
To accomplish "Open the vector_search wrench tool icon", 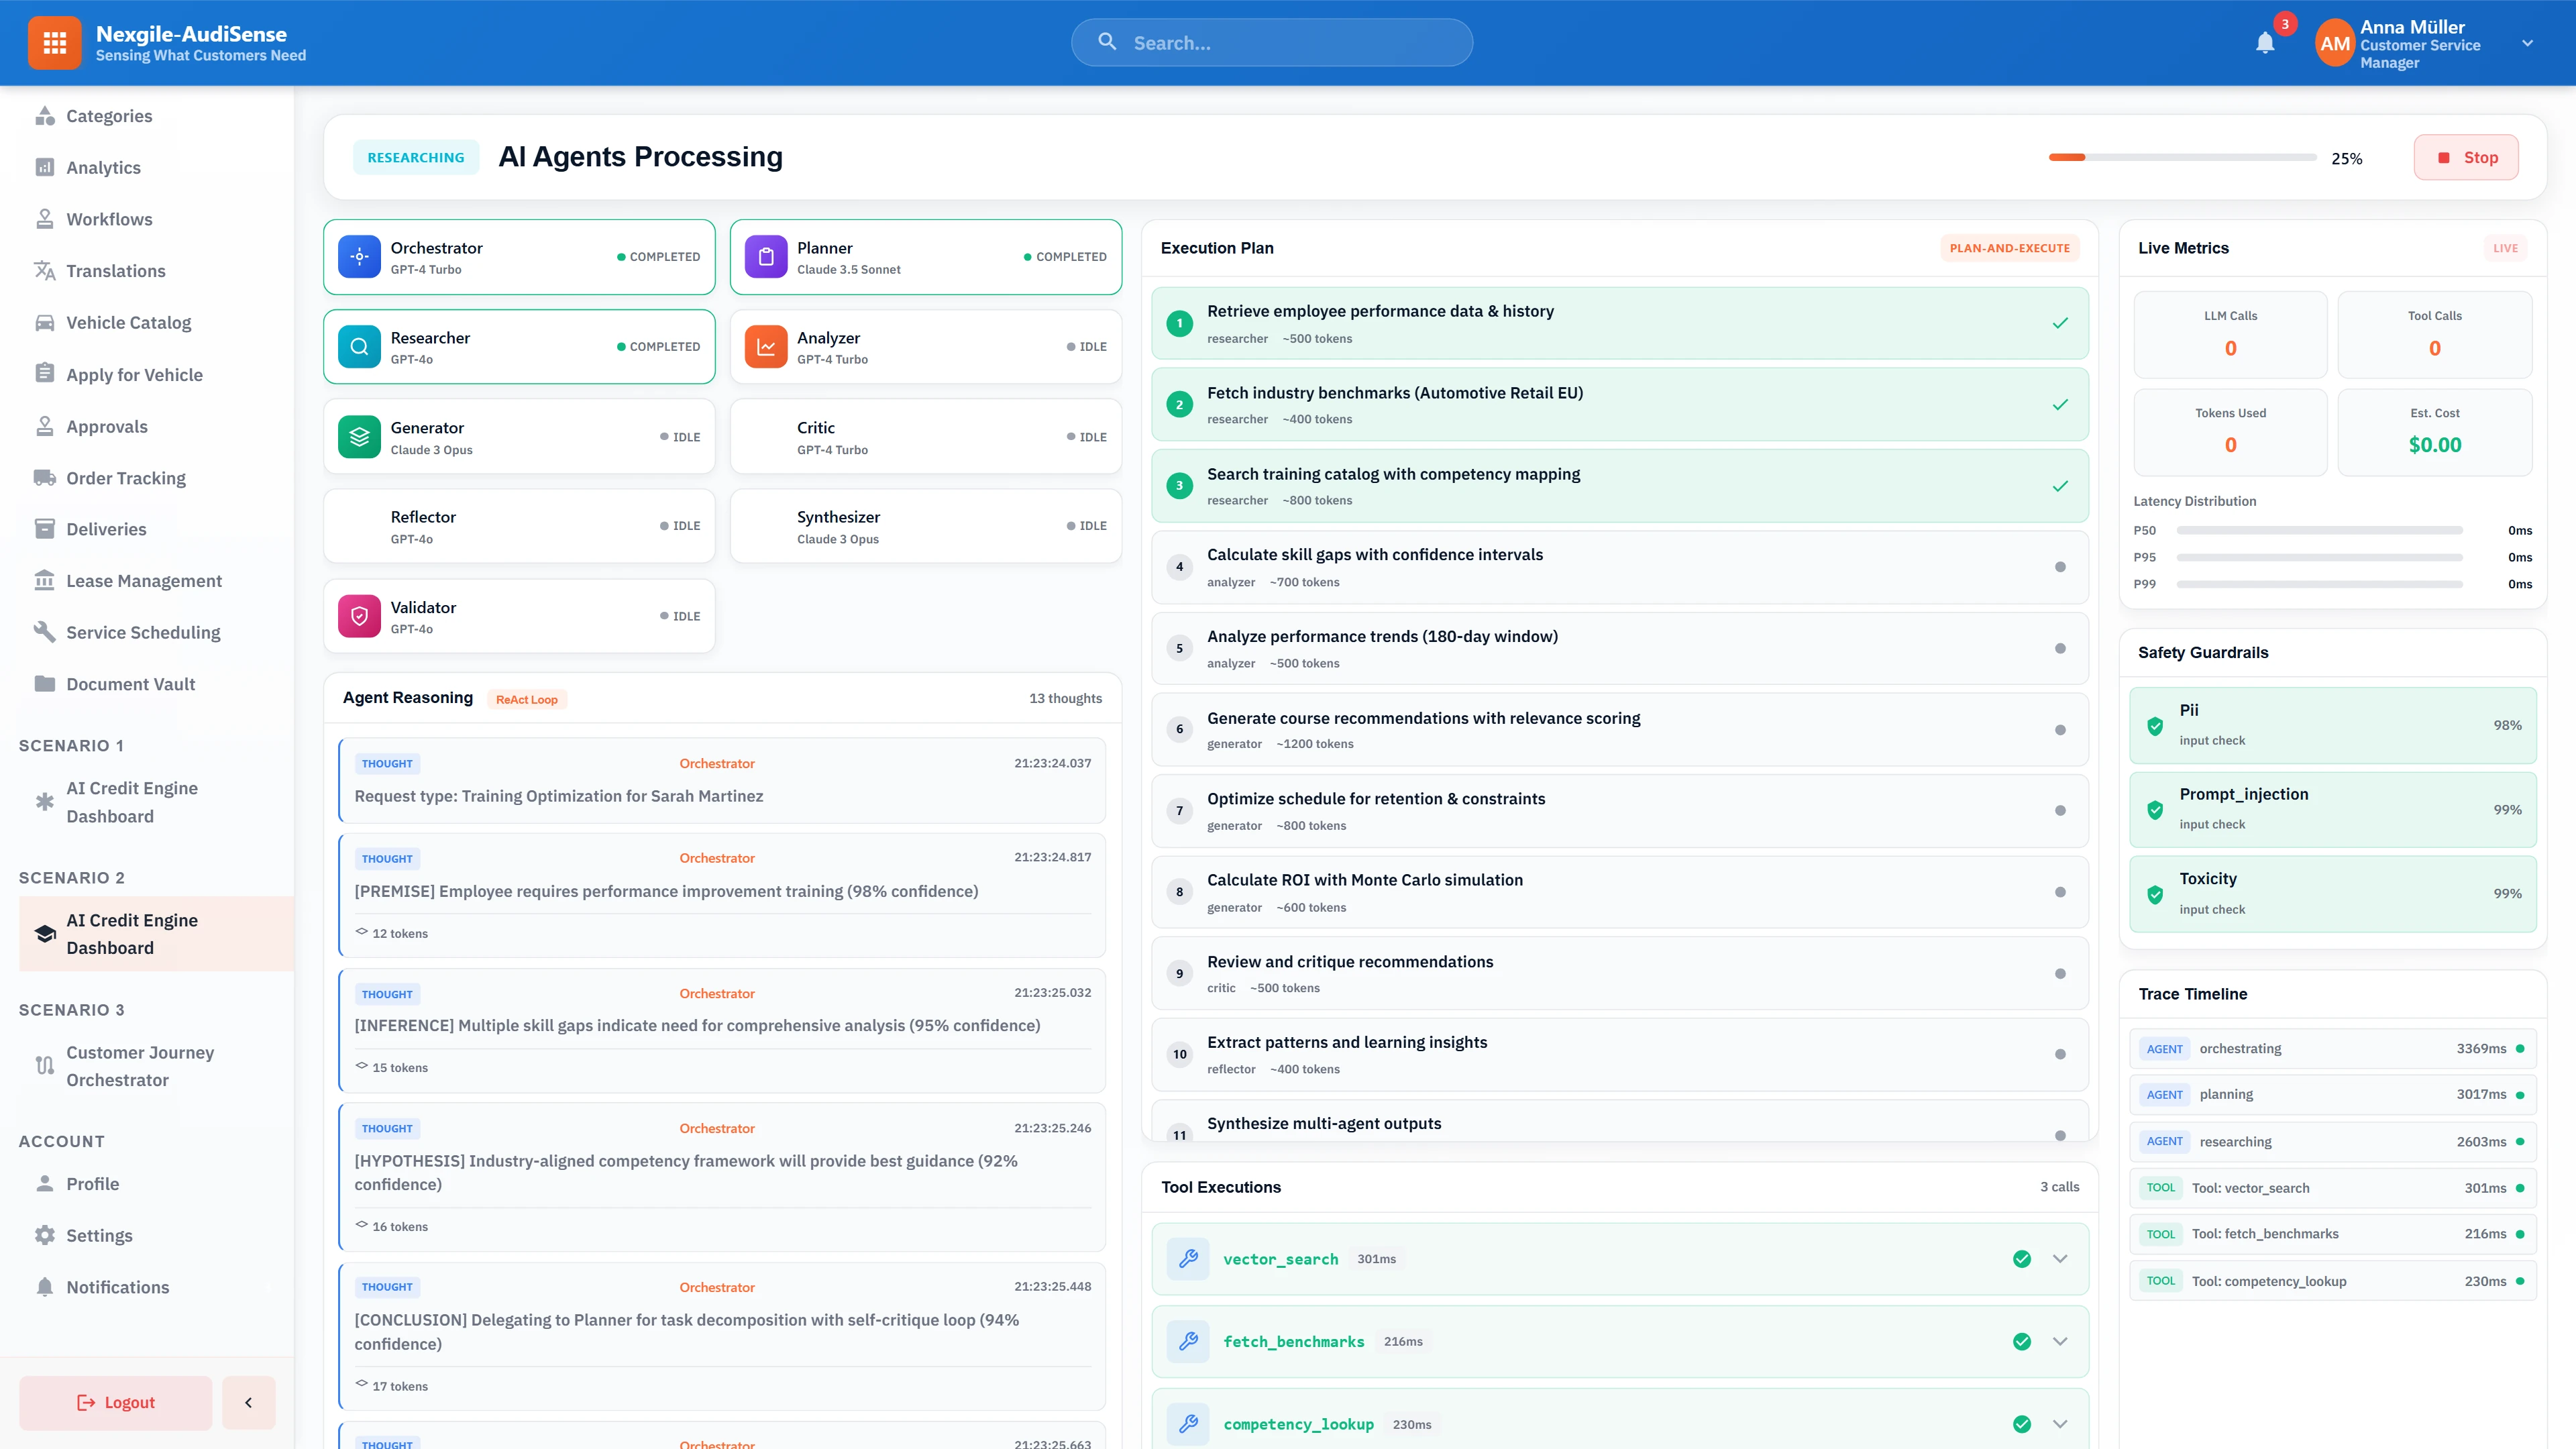I will coord(1188,1259).
